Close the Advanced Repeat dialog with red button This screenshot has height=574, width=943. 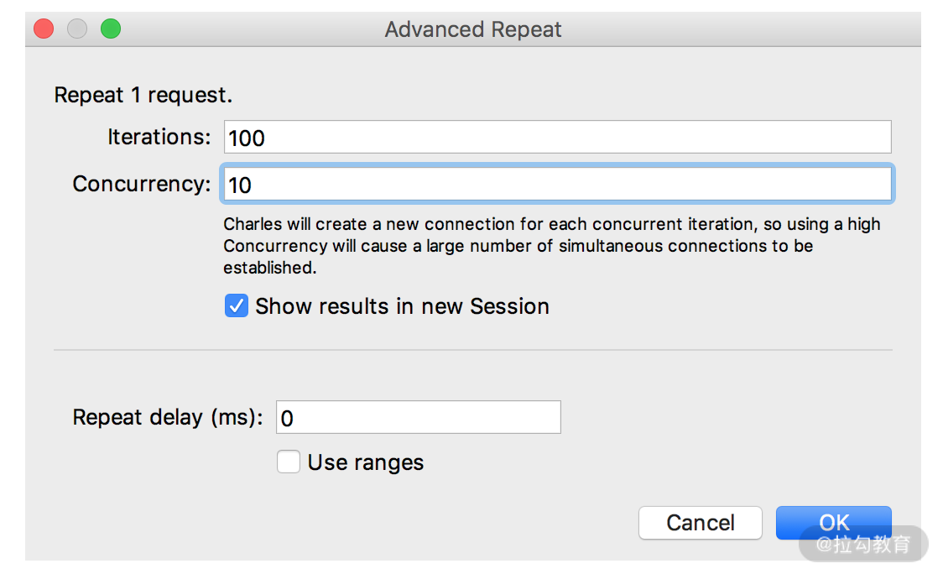(44, 29)
